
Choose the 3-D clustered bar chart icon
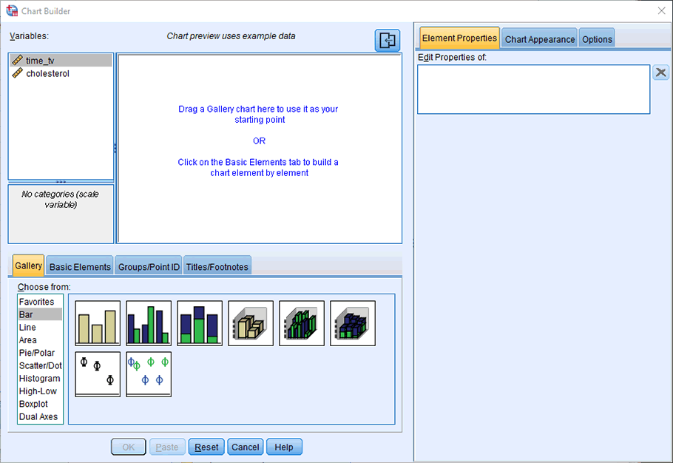pos(301,323)
